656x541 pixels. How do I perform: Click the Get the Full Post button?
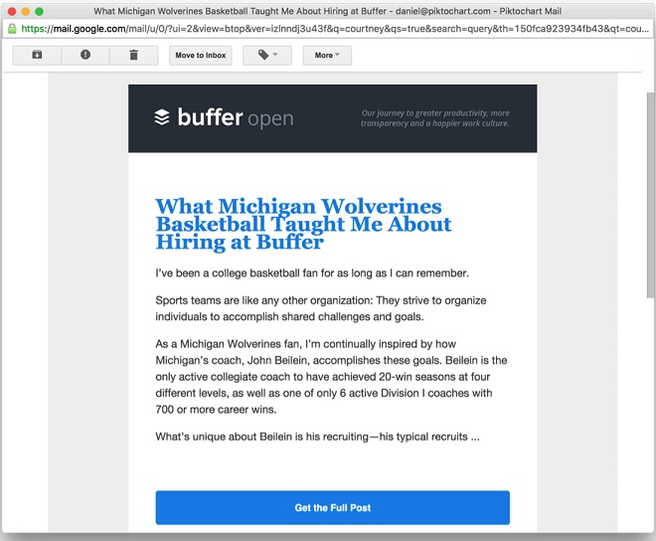click(x=333, y=507)
